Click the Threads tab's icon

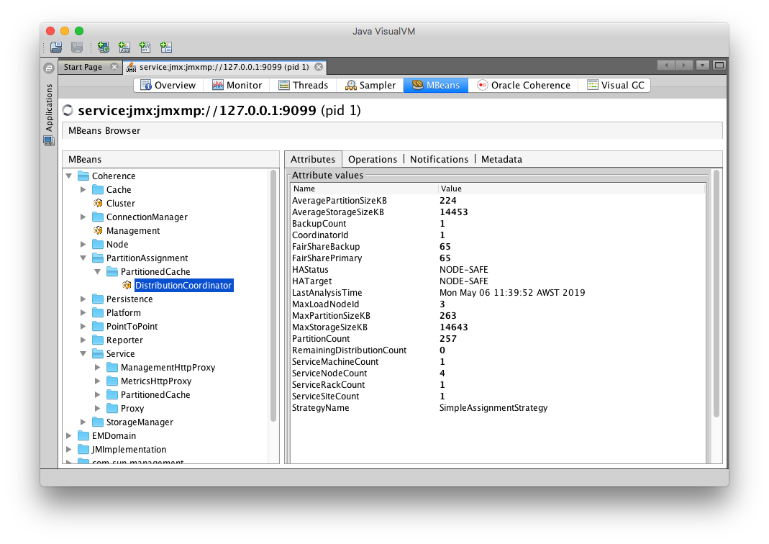point(284,85)
